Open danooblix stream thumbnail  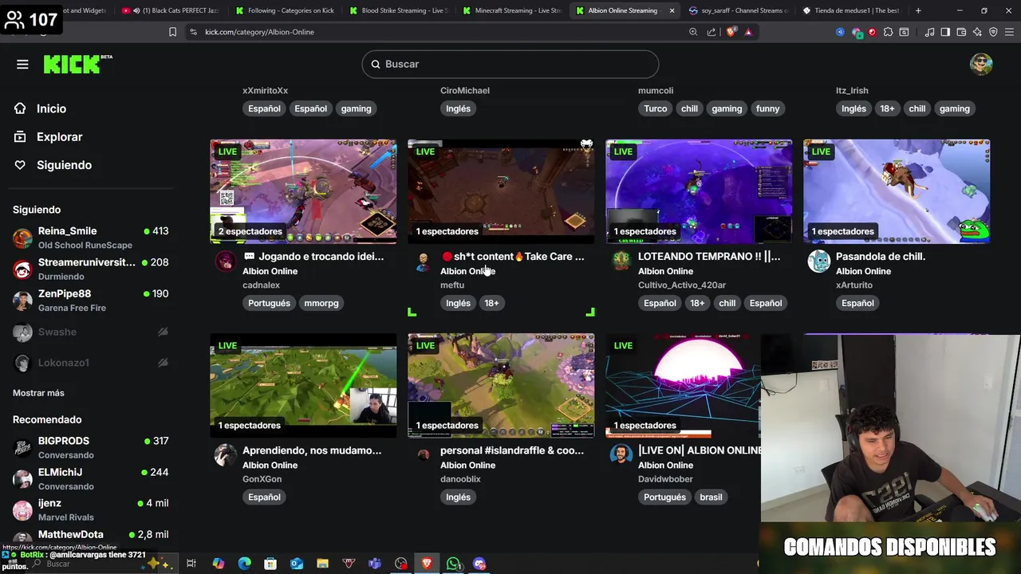point(501,386)
